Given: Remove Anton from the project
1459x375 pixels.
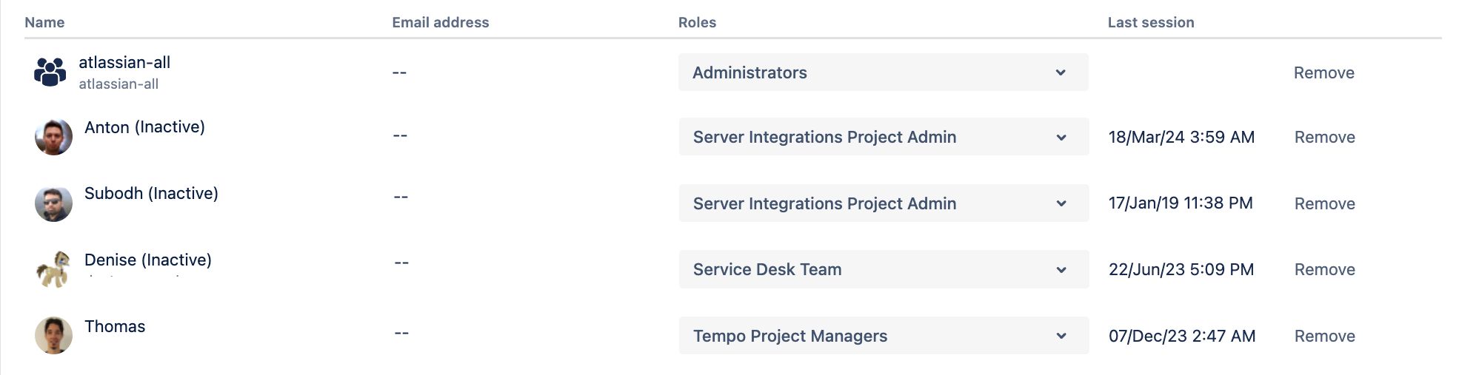Looking at the screenshot, I should coord(1324,137).
